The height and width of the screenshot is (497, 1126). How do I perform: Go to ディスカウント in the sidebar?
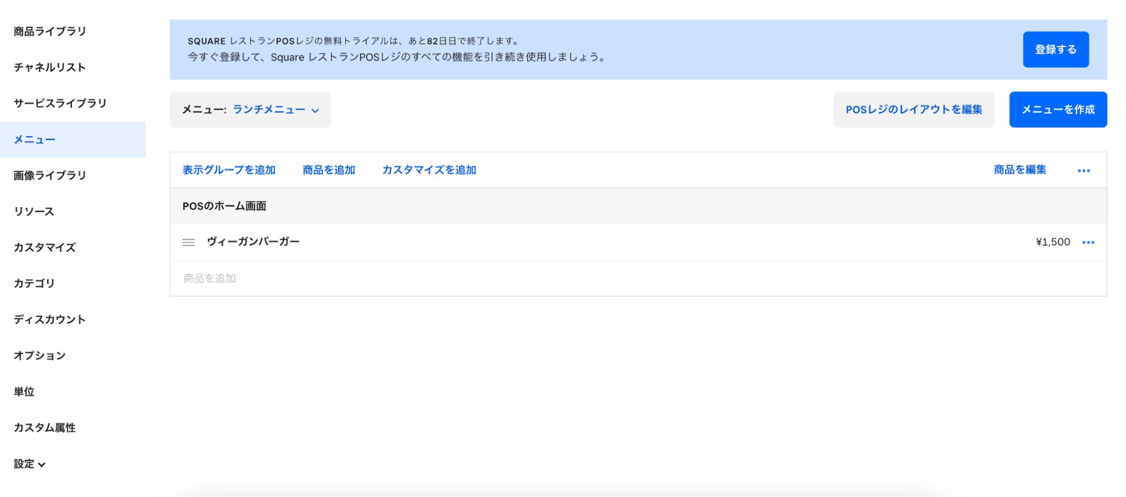(x=50, y=320)
